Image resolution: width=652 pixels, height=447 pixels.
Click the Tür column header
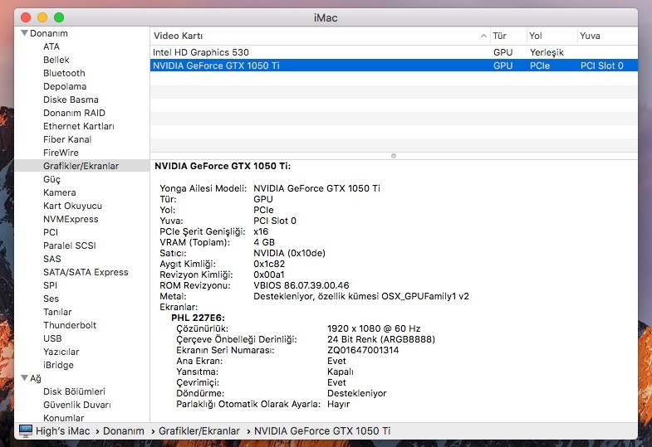point(500,36)
